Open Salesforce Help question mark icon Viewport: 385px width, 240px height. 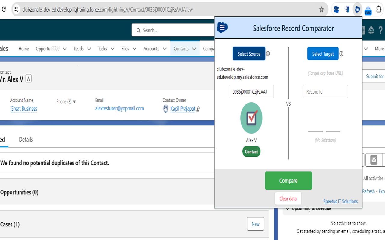(x=381, y=30)
